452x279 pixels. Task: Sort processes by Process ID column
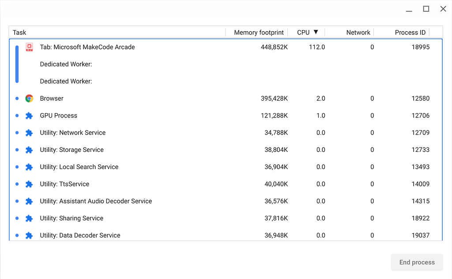[410, 32]
